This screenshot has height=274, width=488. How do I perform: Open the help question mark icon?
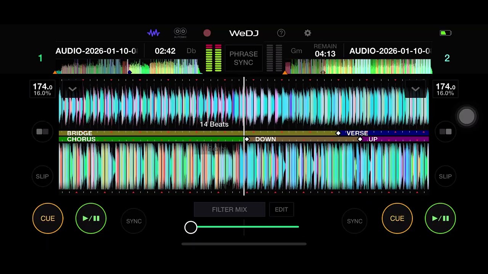point(281,33)
